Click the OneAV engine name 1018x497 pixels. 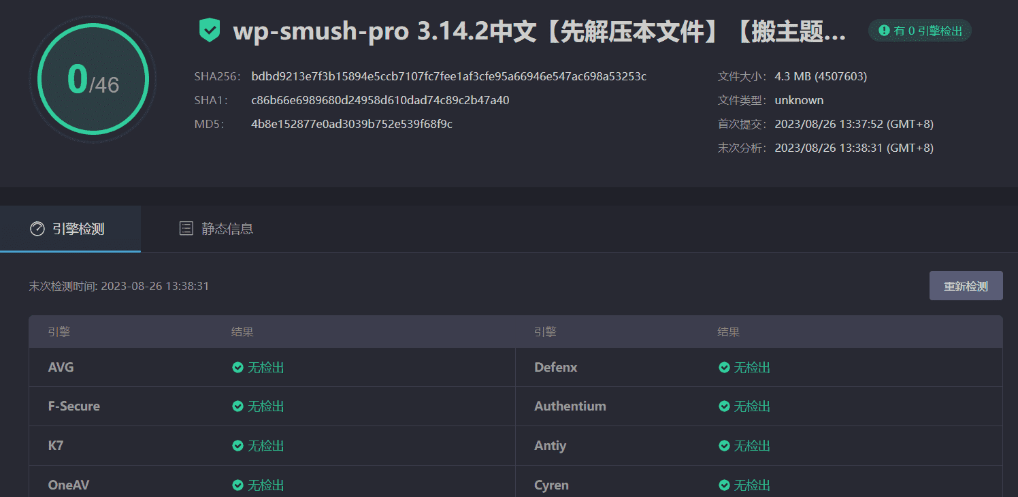coord(69,485)
